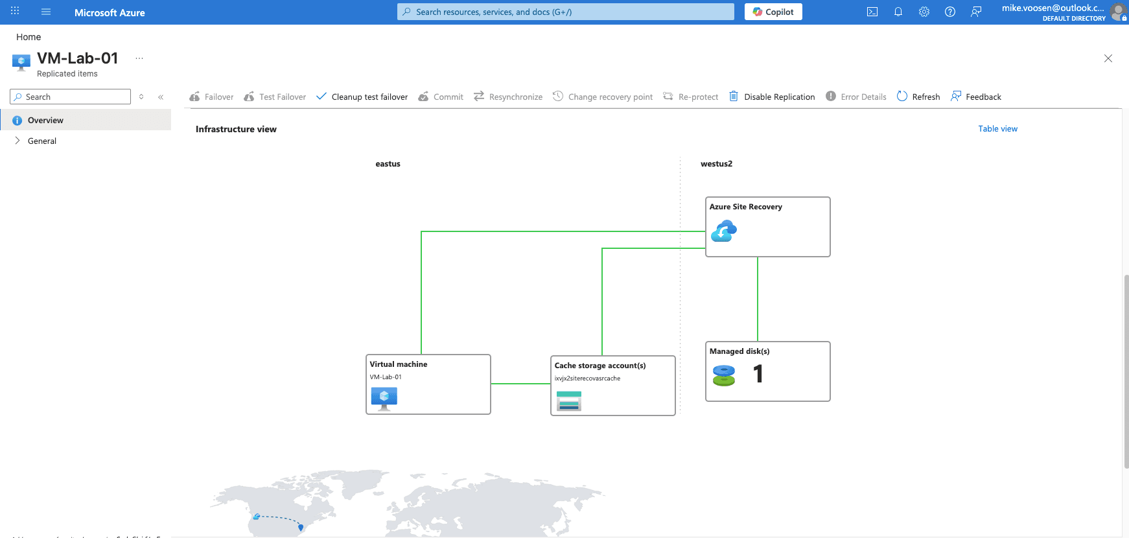Screen dimensions: 1129x538
Task: Open the notifications bell
Action: click(x=898, y=12)
